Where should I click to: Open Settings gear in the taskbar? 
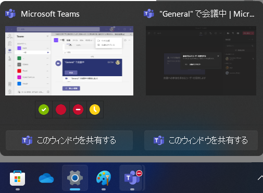click(75, 178)
